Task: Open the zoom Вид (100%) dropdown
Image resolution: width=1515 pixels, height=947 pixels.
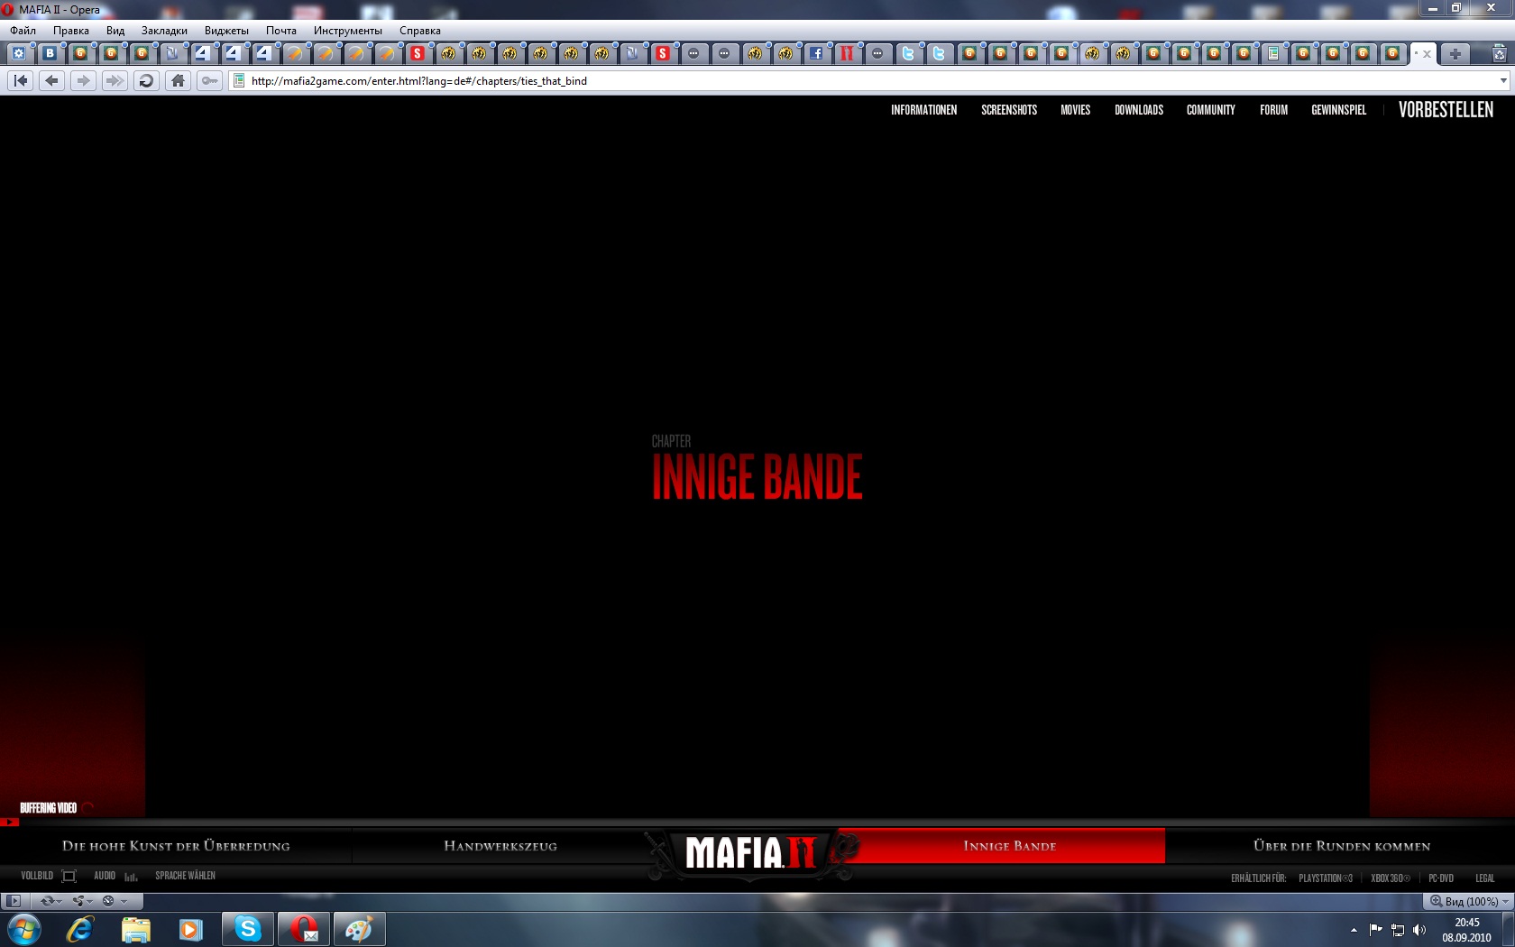Action: point(1469,901)
